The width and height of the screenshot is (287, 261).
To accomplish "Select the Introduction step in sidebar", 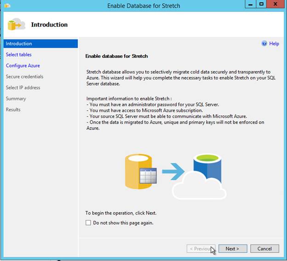I will [x=40, y=44].
